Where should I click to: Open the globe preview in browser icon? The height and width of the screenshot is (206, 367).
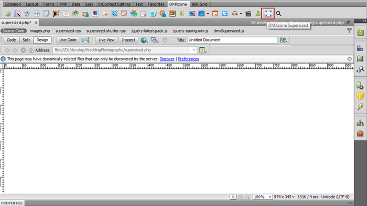point(144,40)
